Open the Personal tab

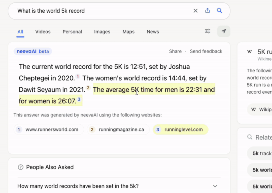coord(72,32)
